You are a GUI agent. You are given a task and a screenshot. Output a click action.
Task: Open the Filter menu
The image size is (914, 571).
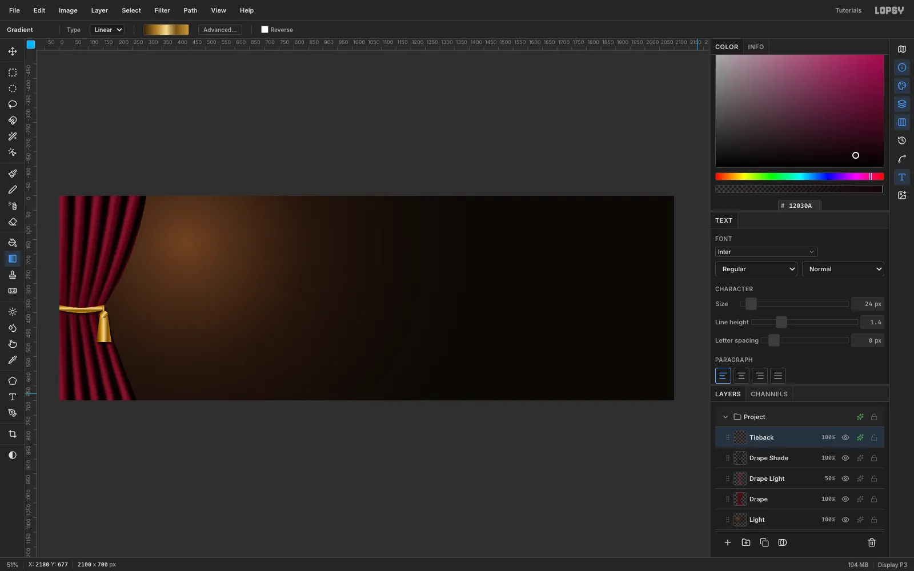coord(162,10)
